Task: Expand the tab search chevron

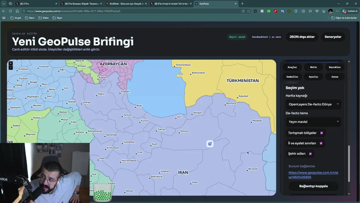Action: [x=4, y=4]
